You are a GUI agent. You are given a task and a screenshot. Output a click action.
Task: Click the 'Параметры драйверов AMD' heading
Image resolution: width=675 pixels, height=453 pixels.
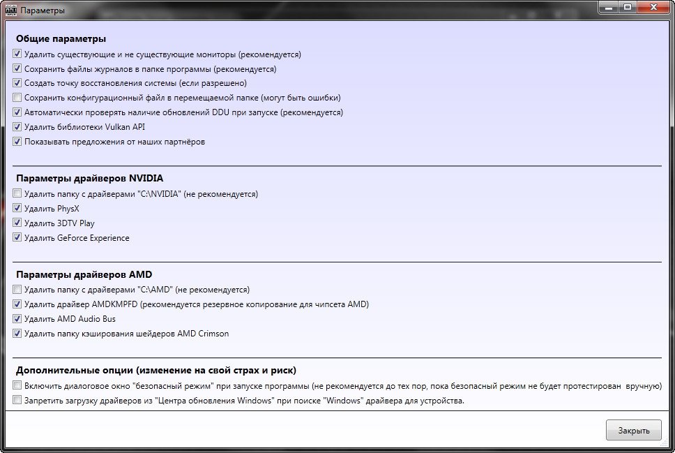84,274
